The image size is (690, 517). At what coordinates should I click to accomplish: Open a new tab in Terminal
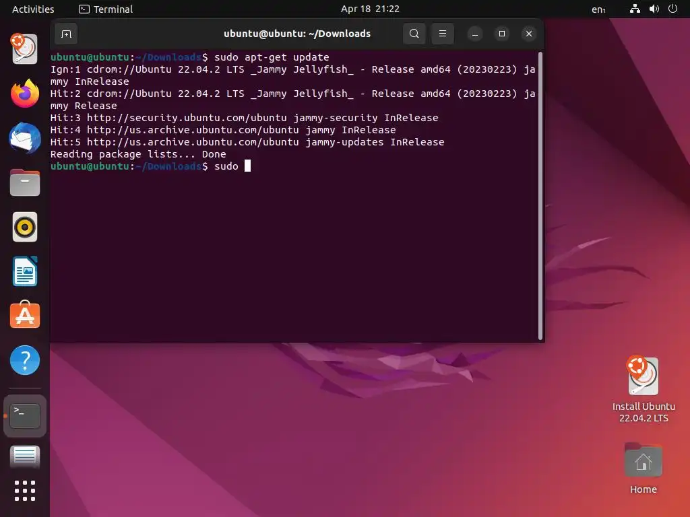pos(67,34)
